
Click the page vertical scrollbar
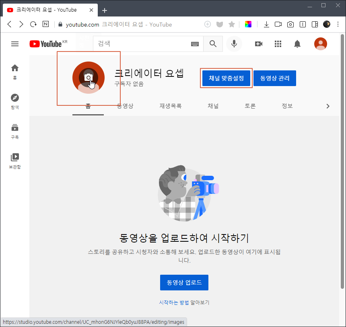tap(342, 161)
